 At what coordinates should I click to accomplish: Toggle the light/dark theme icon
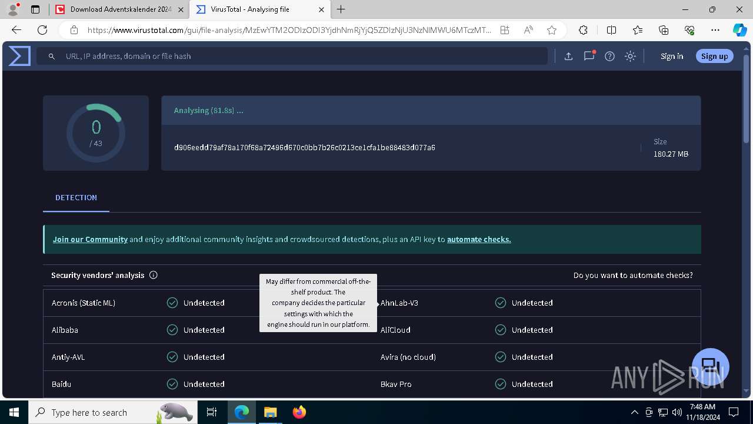pyautogui.click(x=630, y=56)
